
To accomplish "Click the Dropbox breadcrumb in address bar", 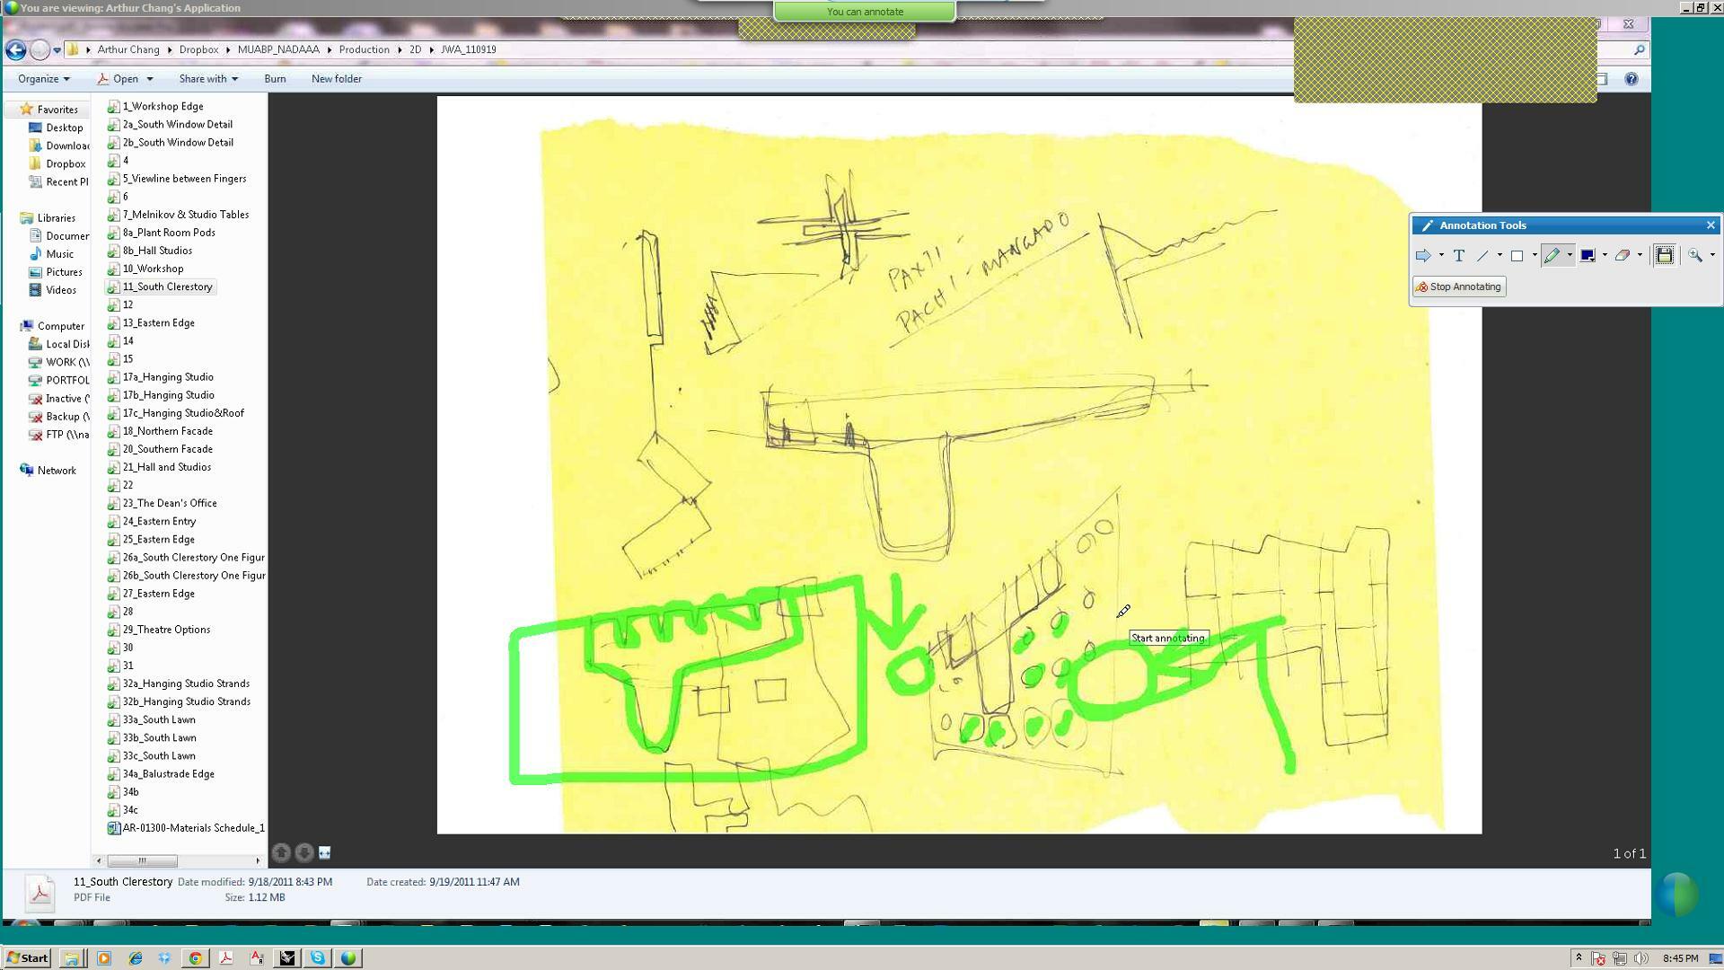I will 198,50.
